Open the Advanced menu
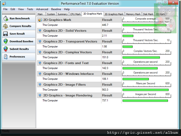This screenshot has height=136, width=181. (x=42, y=9)
